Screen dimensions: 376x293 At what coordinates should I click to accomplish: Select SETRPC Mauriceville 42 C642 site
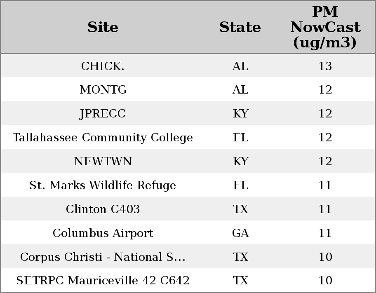[103, 281]
